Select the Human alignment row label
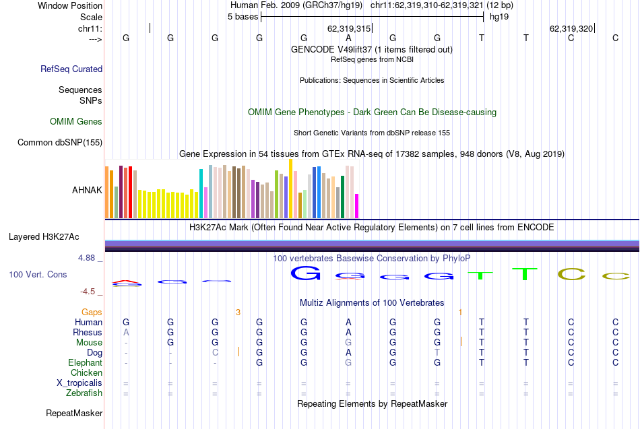640x429 pixels. (x=88, y=322)
